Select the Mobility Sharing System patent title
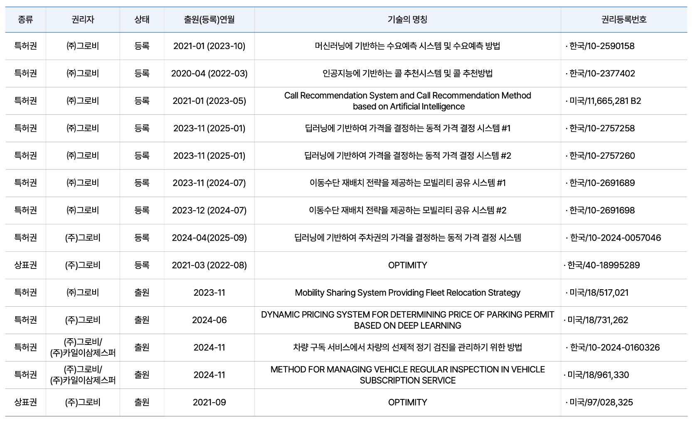This screenshot has height=423, width=695. [x=407, y=293]
